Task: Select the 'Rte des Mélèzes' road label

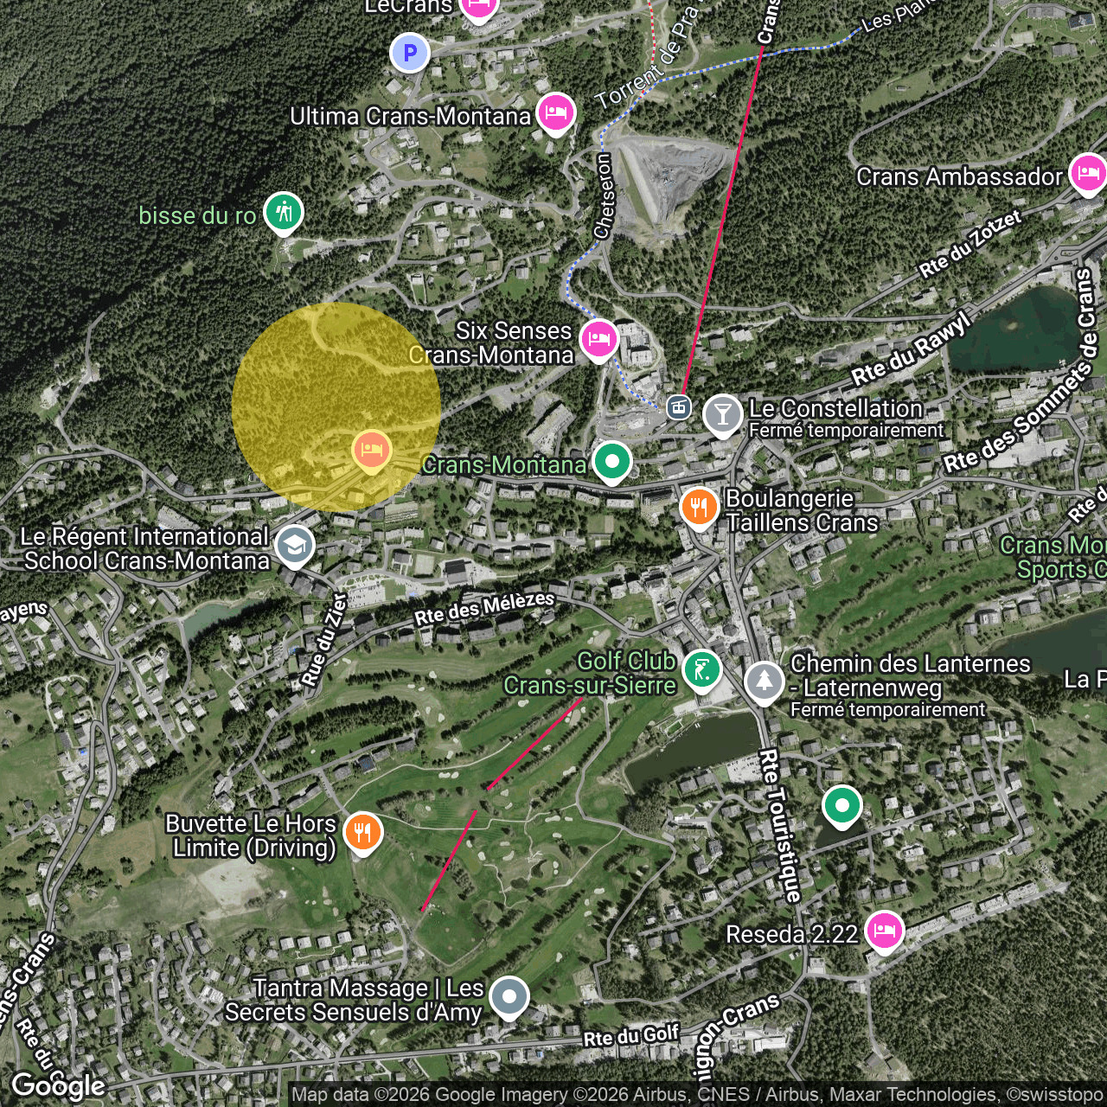Action: click(x=484, y=609)
